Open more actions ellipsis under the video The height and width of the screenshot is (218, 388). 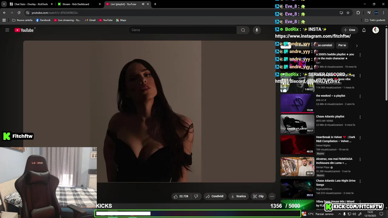click(x=272, y=196)
